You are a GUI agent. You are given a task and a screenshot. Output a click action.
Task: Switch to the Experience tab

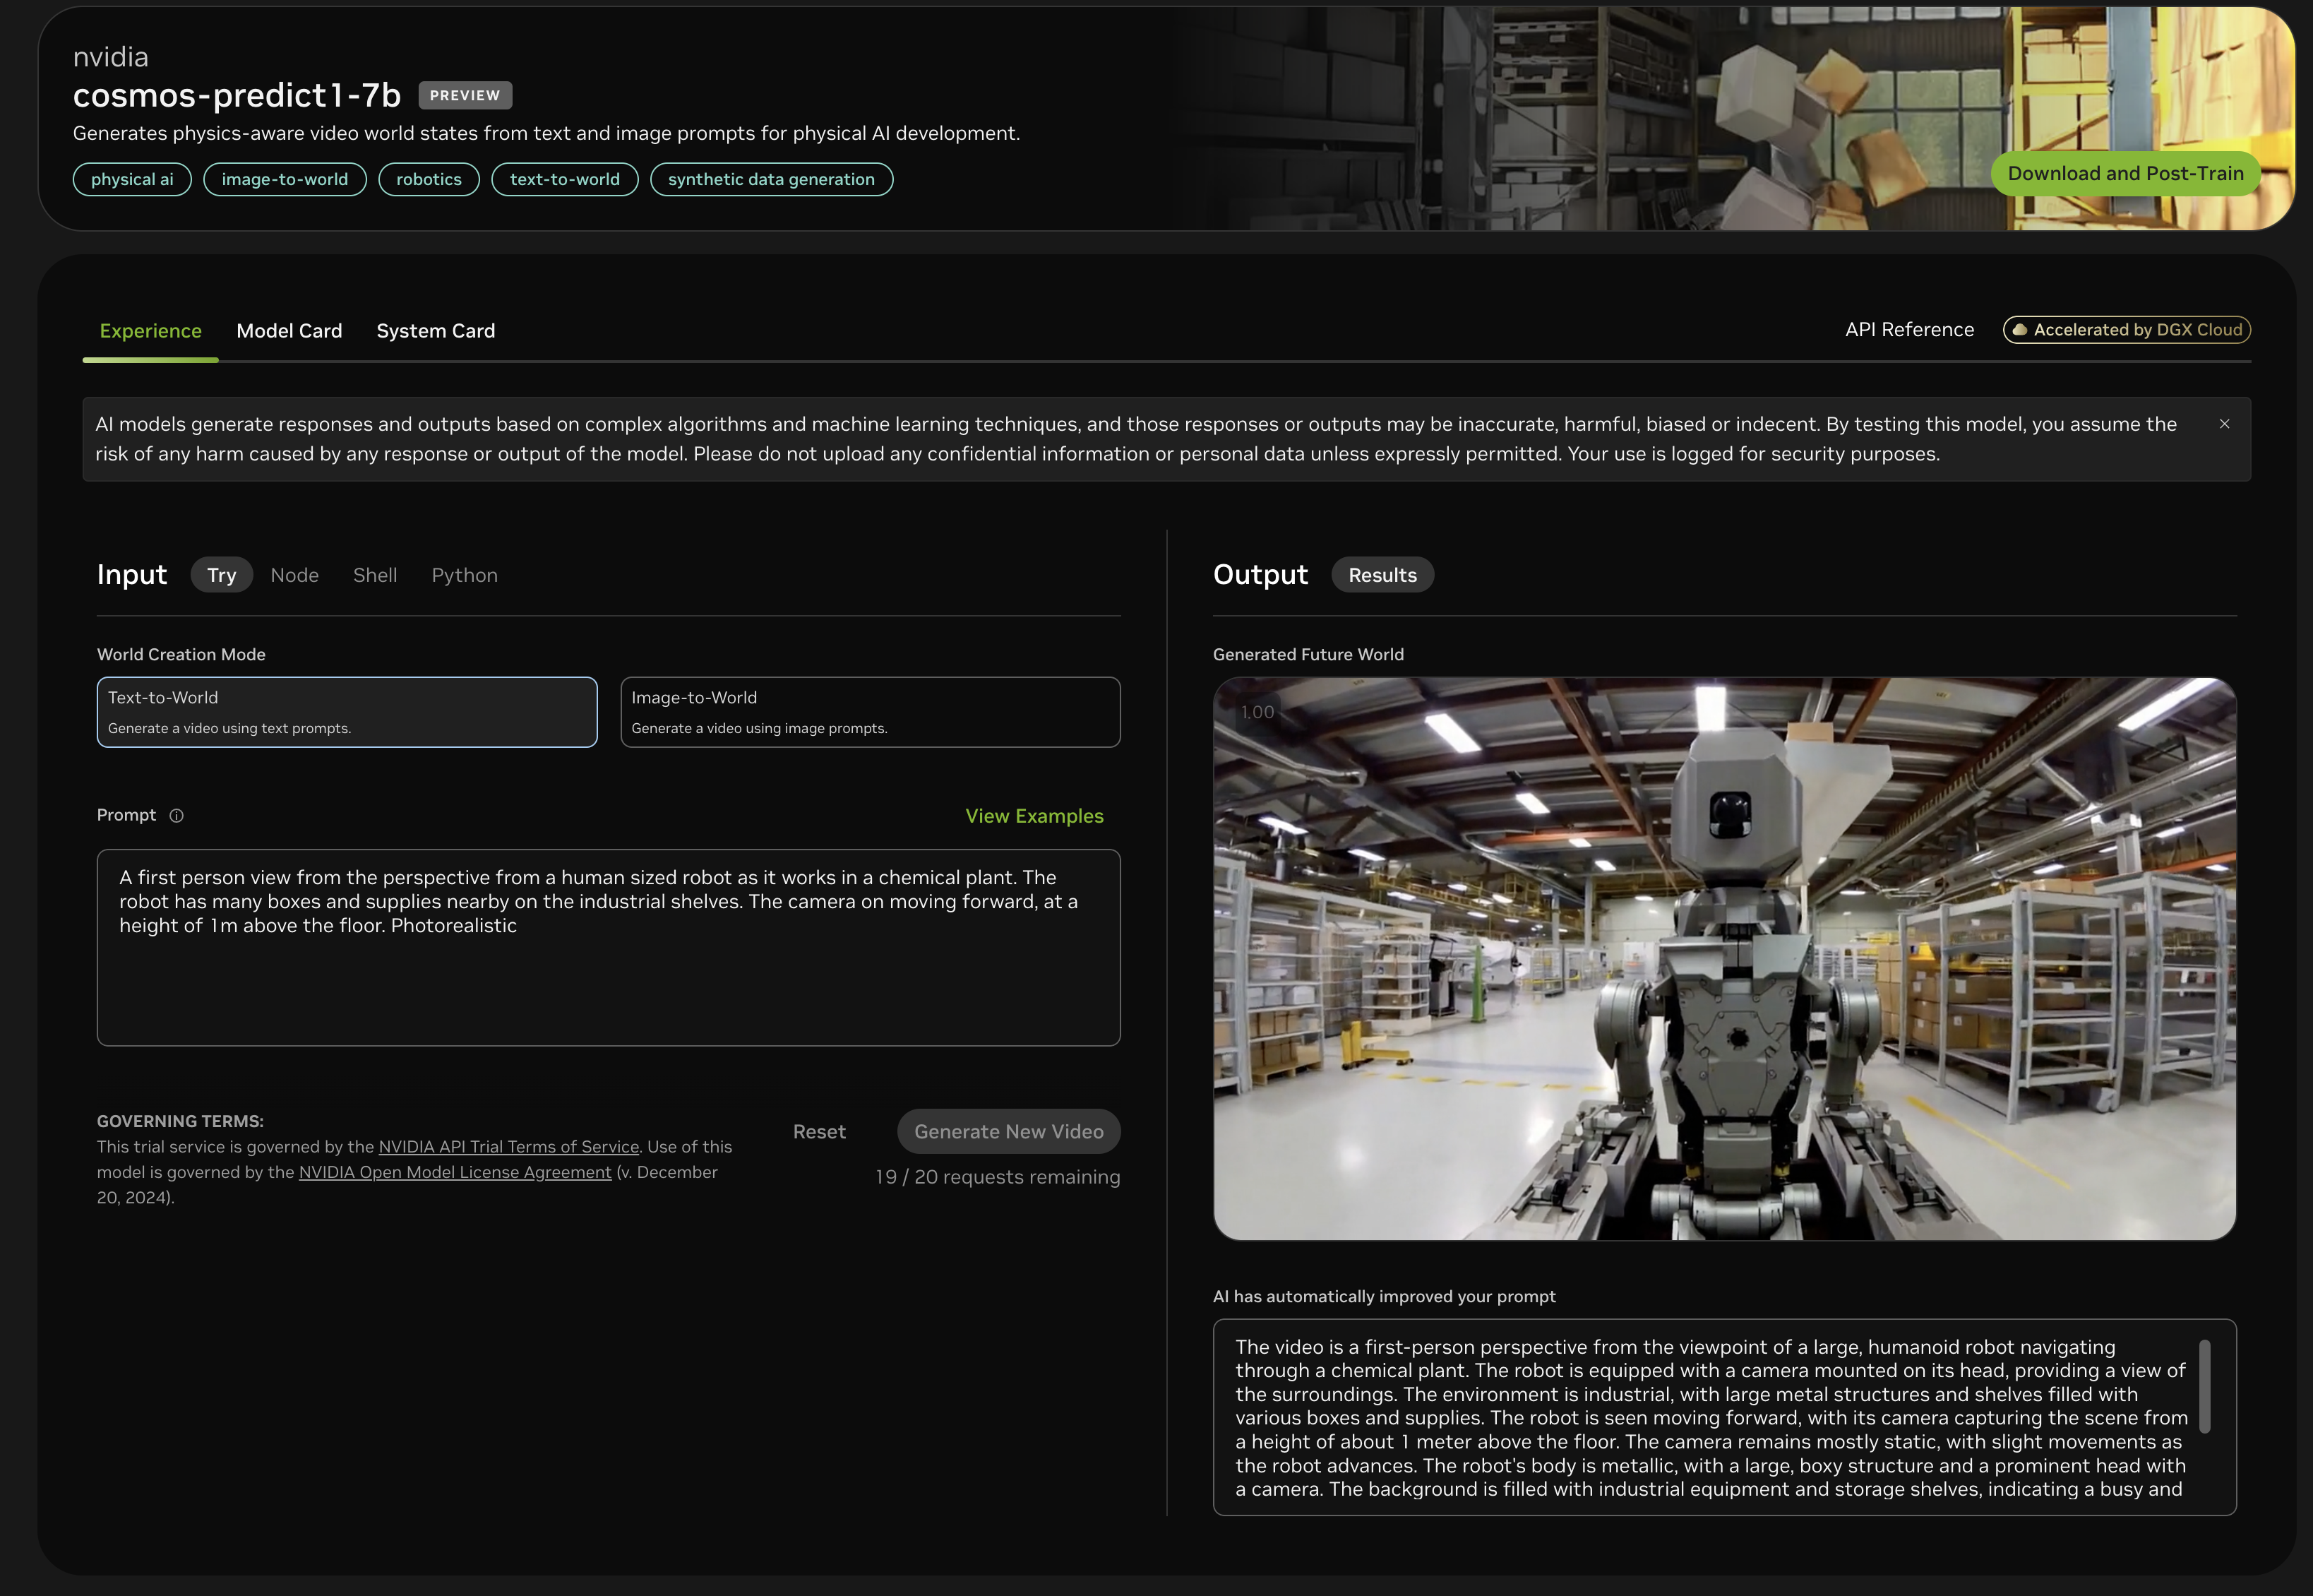151,331
